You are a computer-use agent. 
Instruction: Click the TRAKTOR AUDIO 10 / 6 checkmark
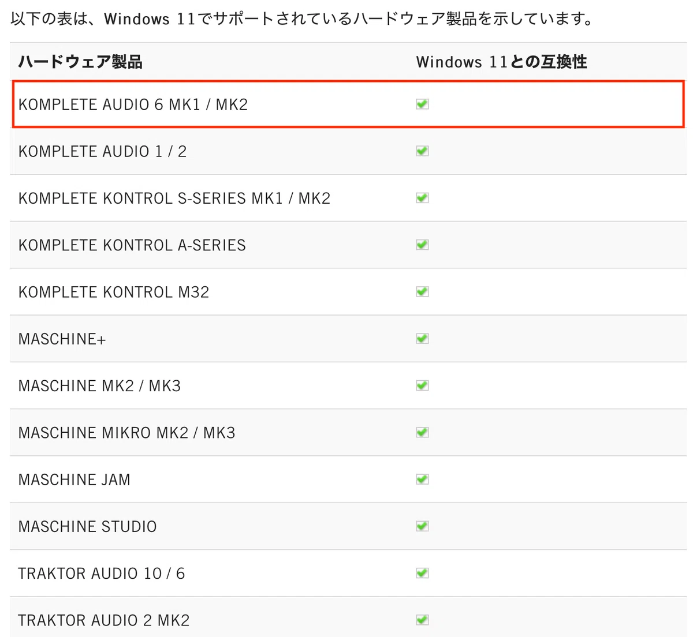tap(422, 573)
